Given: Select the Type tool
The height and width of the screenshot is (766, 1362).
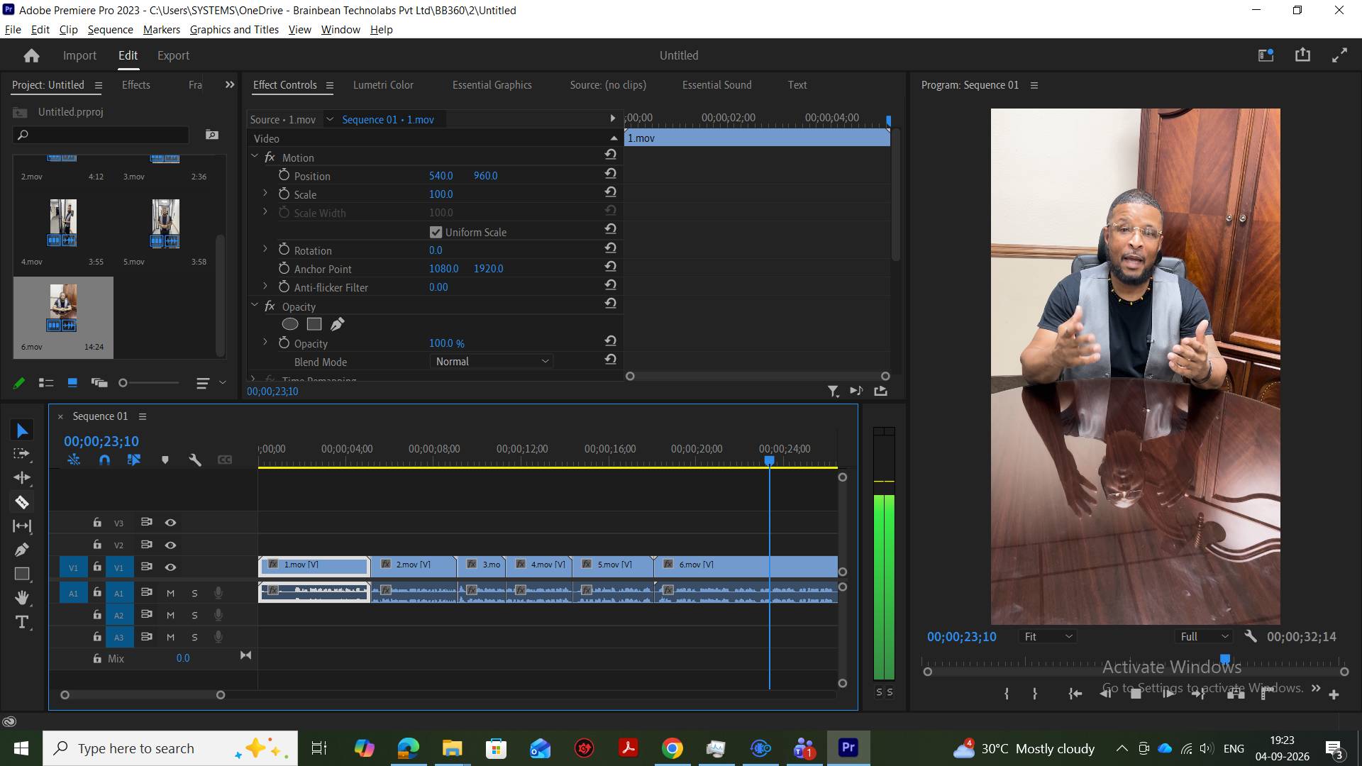Looking at the screenshot, I should point(22,622).
